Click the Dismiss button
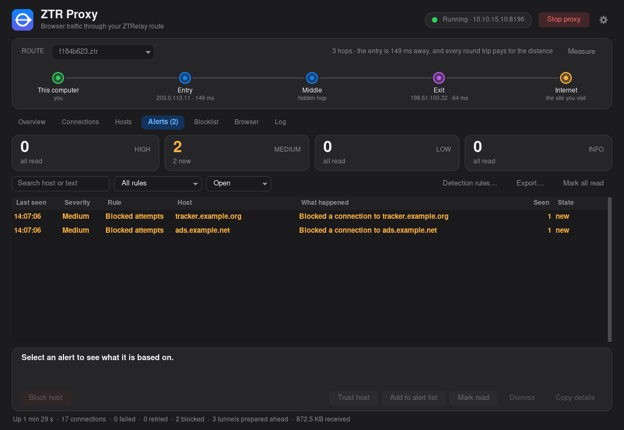 pos(522,398)
